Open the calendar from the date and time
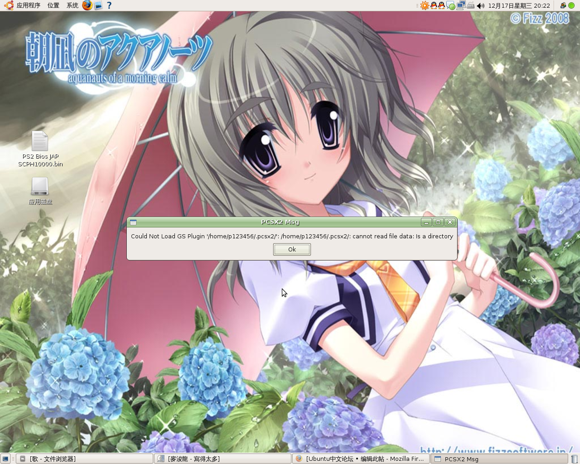Screen dimensions: 580x464 pyautogui.click(x=519, y=6)
